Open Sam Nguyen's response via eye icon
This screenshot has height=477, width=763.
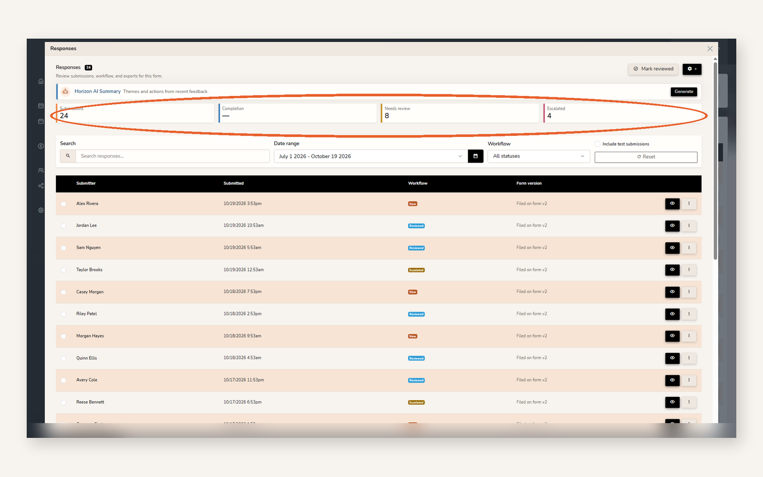672,248
